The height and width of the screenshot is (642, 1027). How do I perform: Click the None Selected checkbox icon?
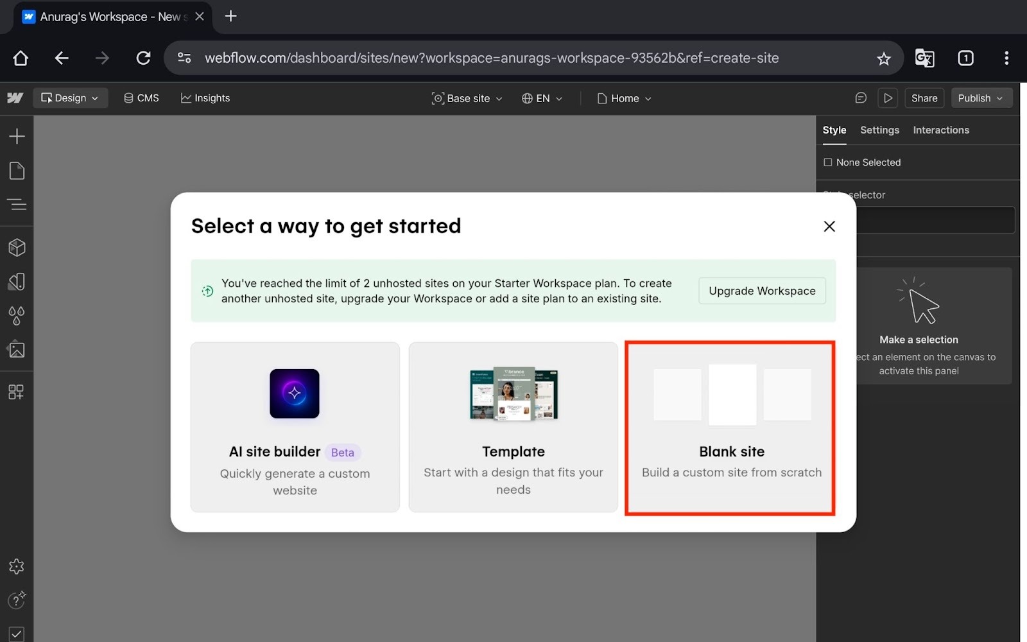tap(828, 162)
